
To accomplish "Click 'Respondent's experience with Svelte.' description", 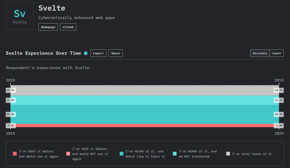I will point(48,68).
